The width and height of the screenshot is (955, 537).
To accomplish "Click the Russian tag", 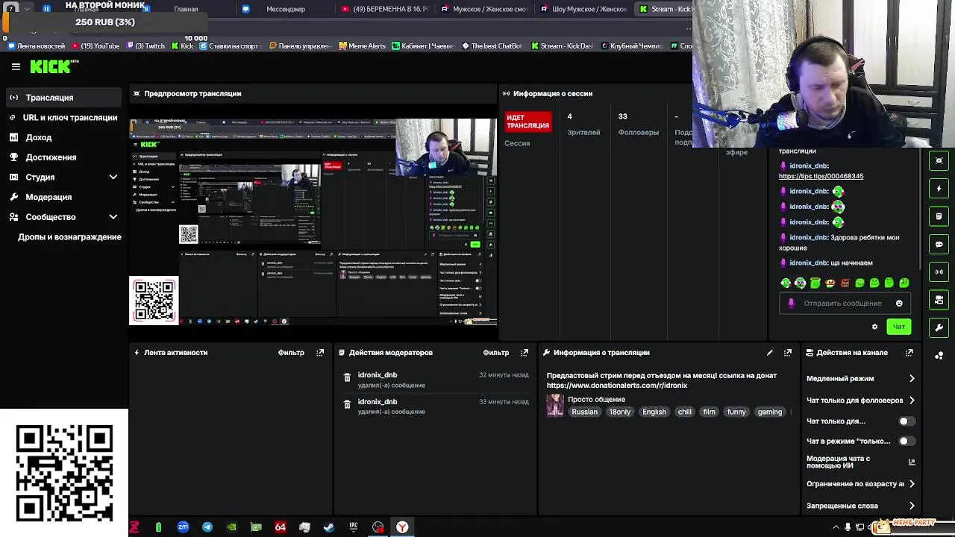I will pos(584,412).
